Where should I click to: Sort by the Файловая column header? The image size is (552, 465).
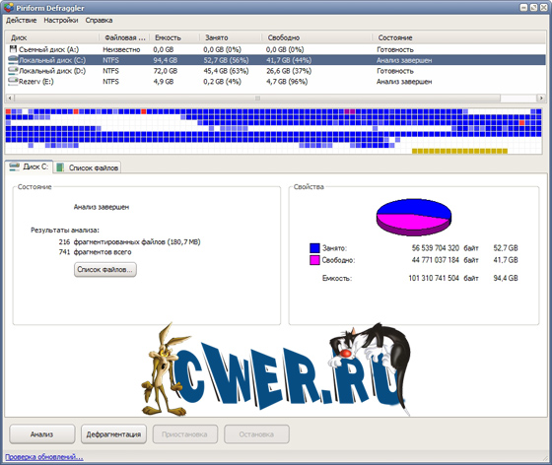click(x=124, y=37)
